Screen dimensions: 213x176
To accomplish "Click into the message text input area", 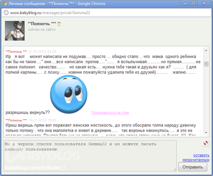I will point(90,156).
